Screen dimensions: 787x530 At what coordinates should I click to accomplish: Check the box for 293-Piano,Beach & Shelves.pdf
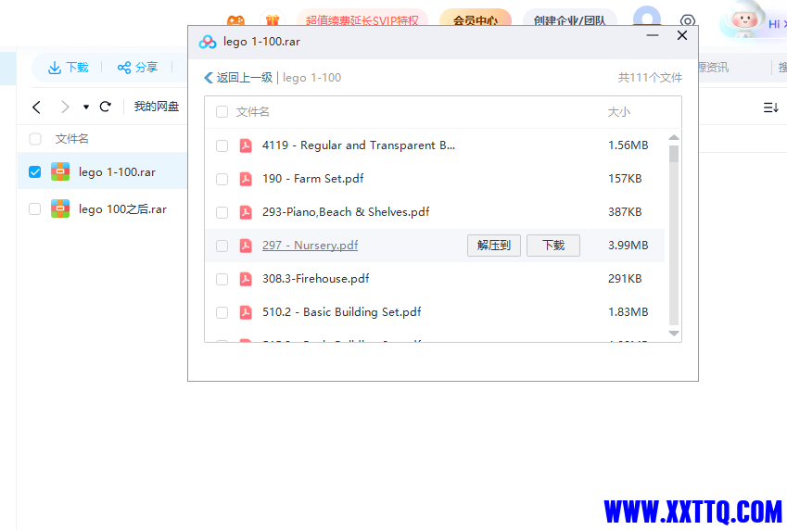point(222,213)
